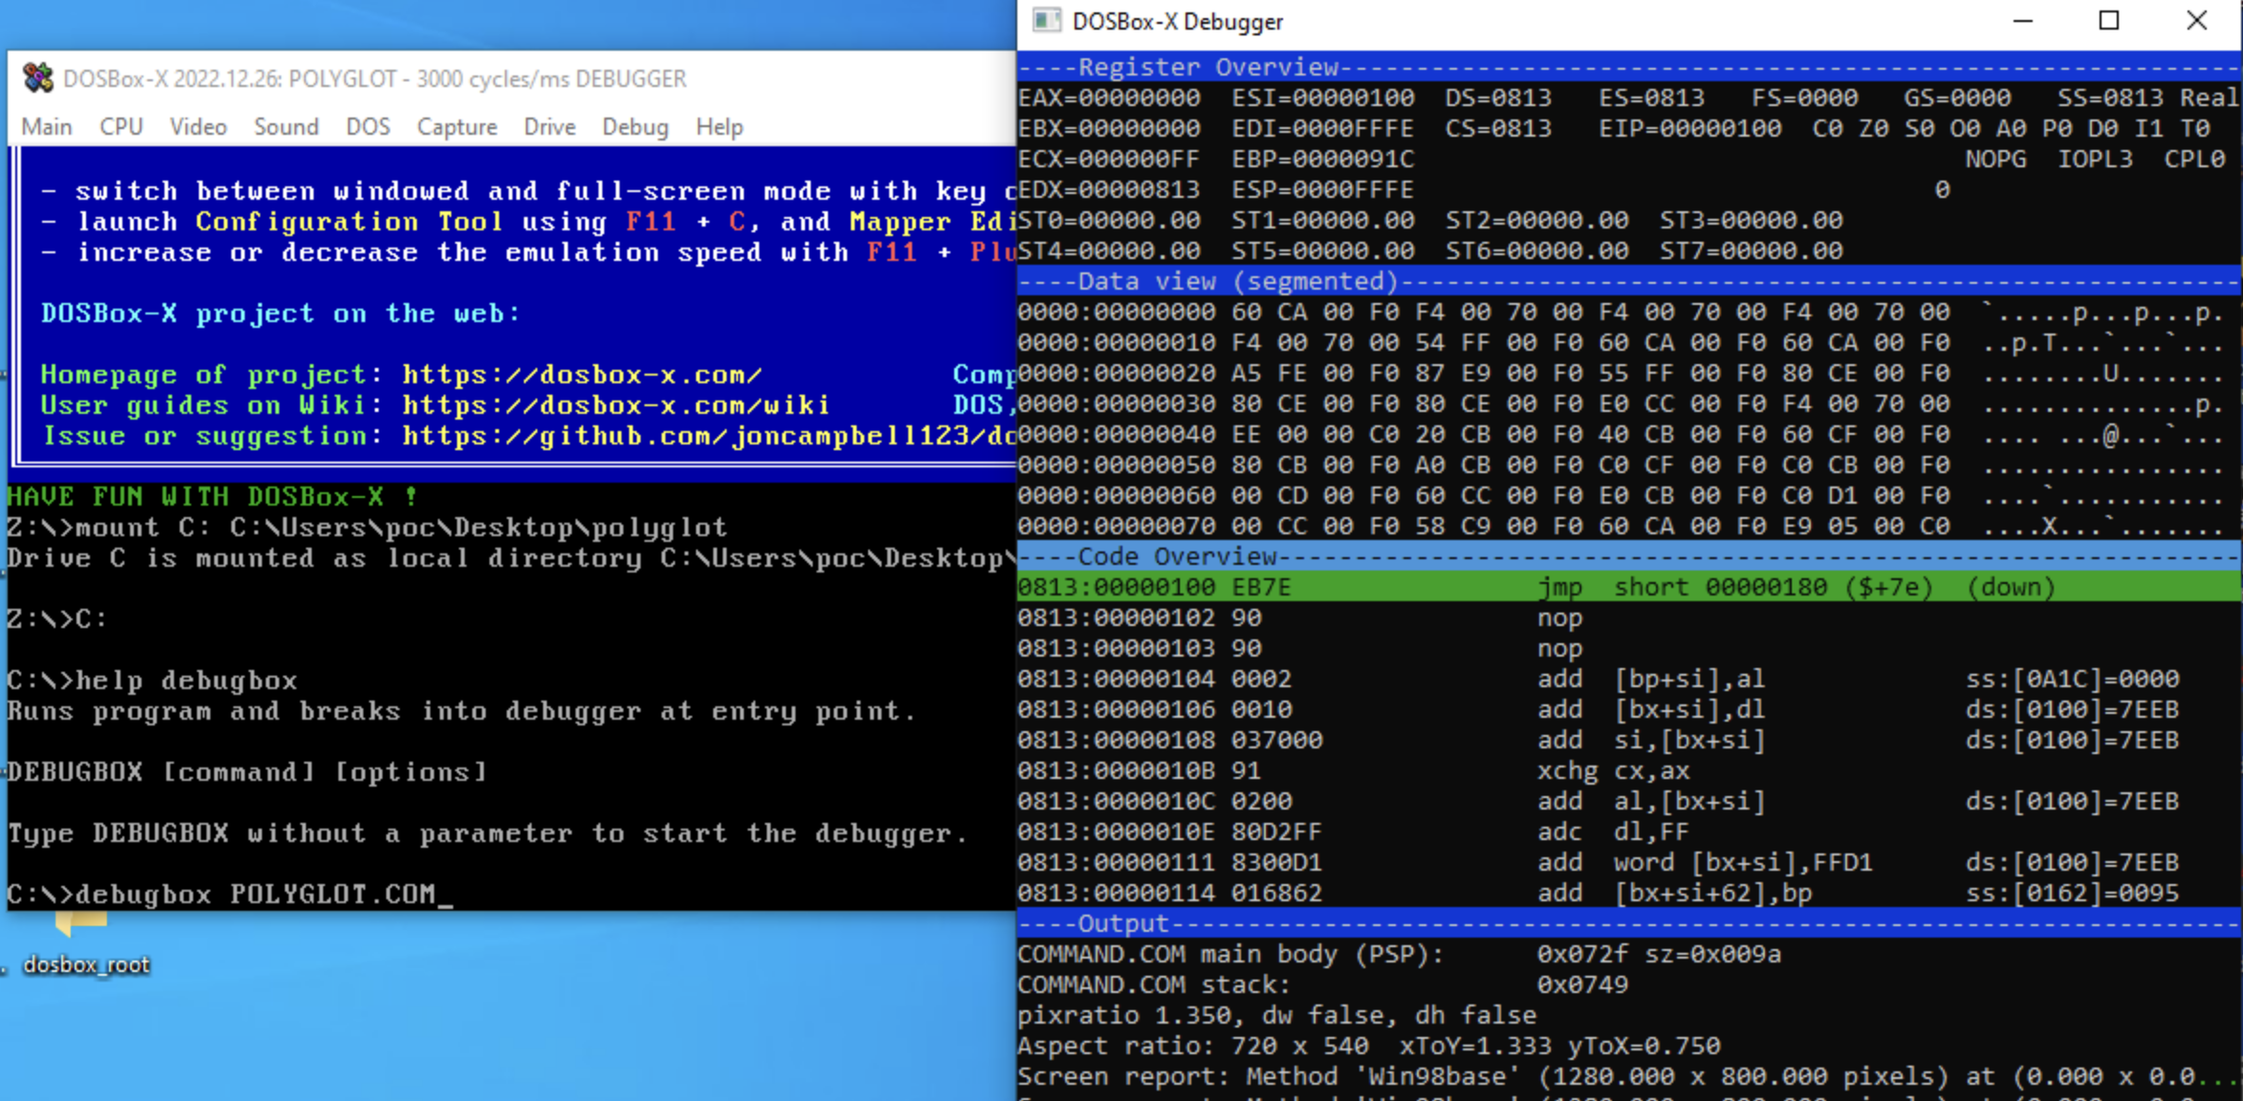Open the Sound menu
2243x1101 pixels.
(x=286, y=127)
